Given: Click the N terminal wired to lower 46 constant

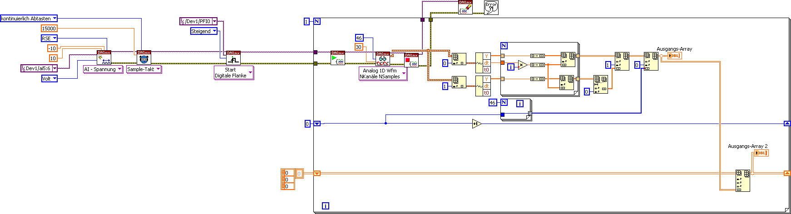Looking at the screenshot, I should [x=504, y=103].
